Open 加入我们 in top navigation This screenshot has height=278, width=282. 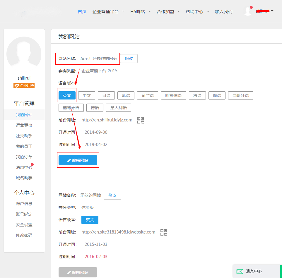click(x=223, y=12)
